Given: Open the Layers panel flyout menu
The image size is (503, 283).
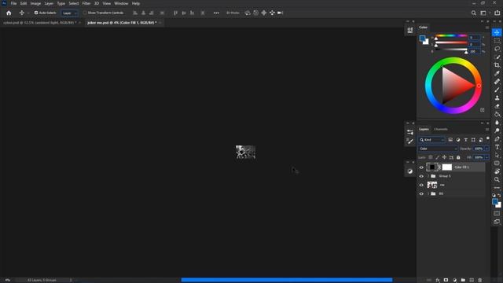Looking at the screenshot, I should (x=487, y=129).
